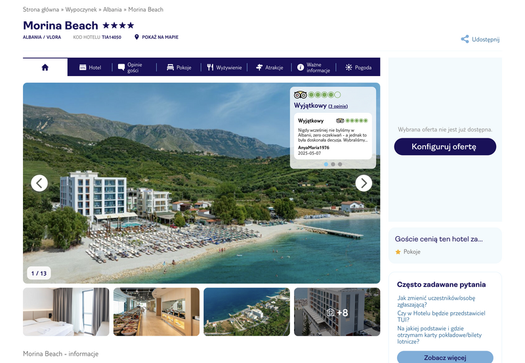Open Opinie gości tab
525x363 pixels.
pyautogui.click(x=130, y=68)
